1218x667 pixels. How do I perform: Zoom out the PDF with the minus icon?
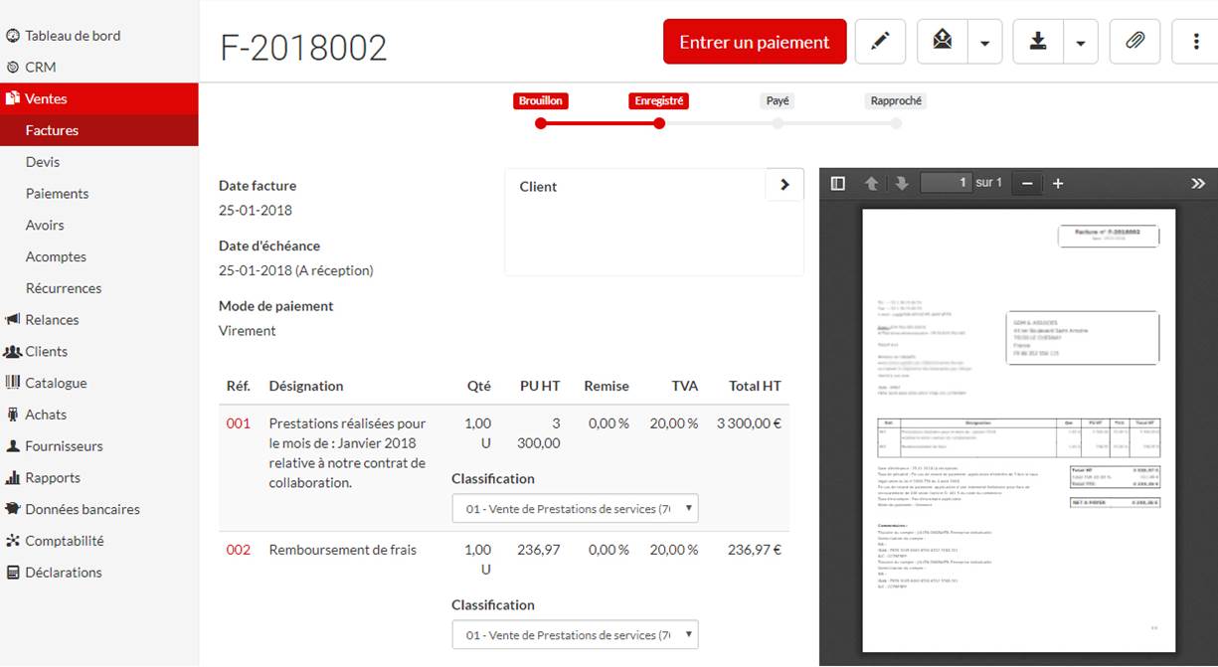[1026, 183]
